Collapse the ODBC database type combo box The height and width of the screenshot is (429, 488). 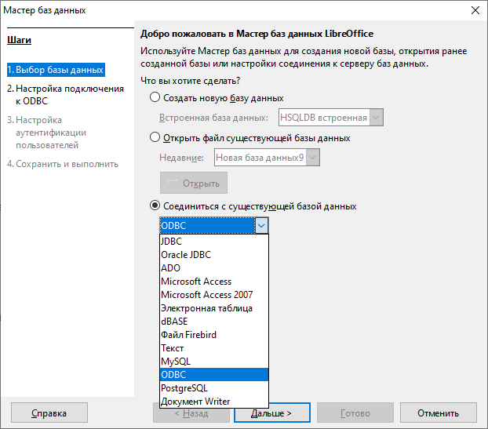[x=261, y=226]
